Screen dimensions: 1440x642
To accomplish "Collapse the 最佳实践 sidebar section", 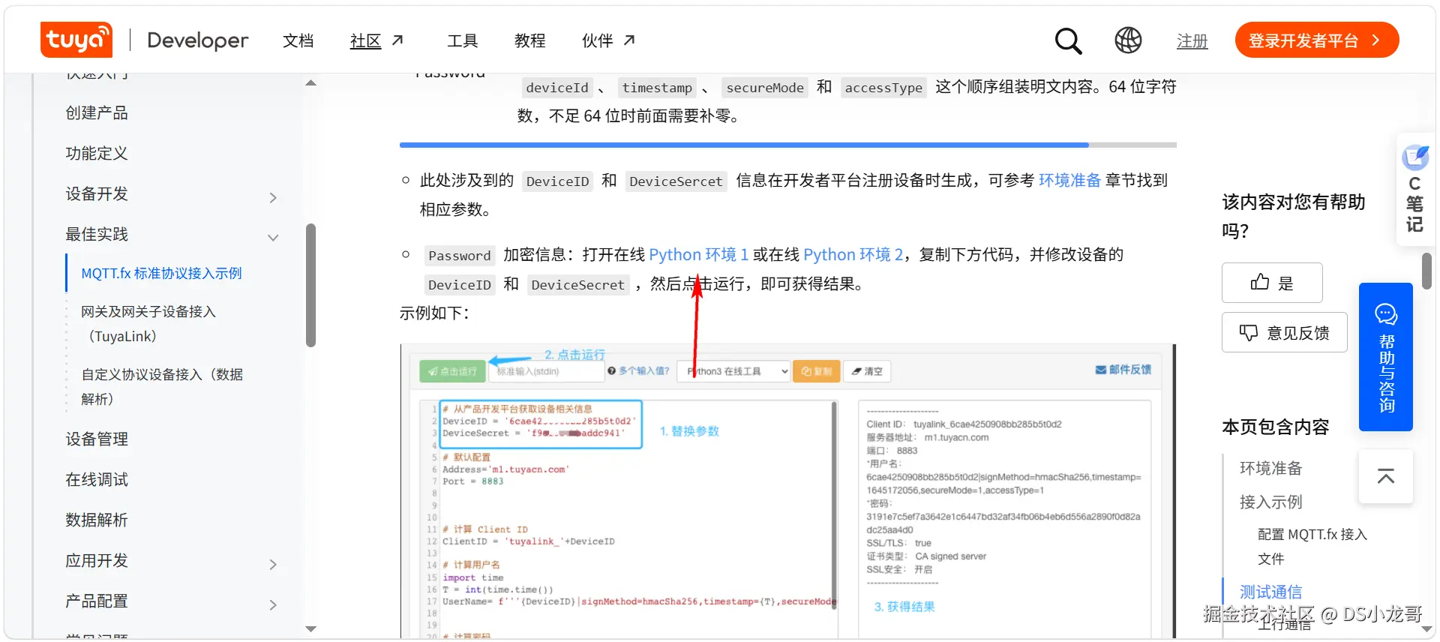I will (x=273, y=238).
